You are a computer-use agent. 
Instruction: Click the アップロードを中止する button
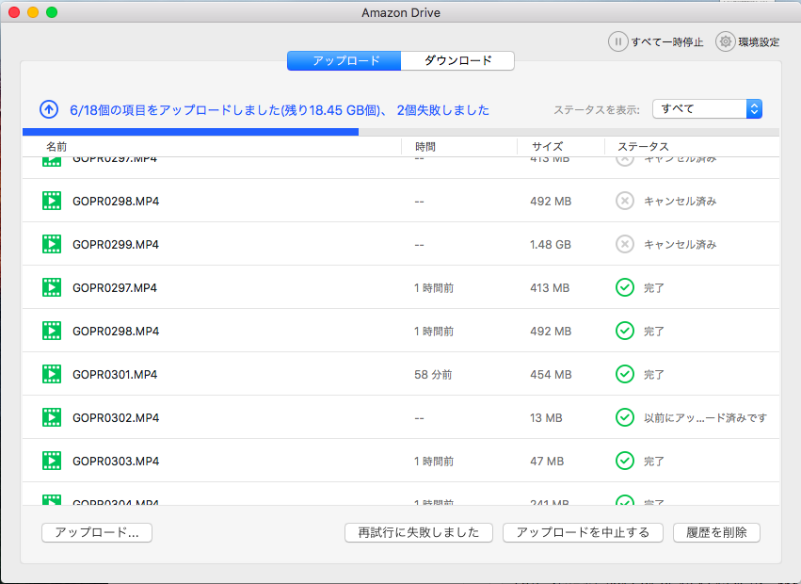click(583, 532)
